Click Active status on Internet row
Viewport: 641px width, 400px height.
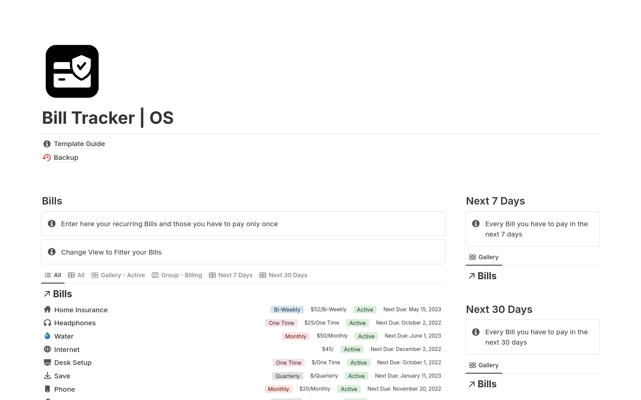click(x=352, y=349)
